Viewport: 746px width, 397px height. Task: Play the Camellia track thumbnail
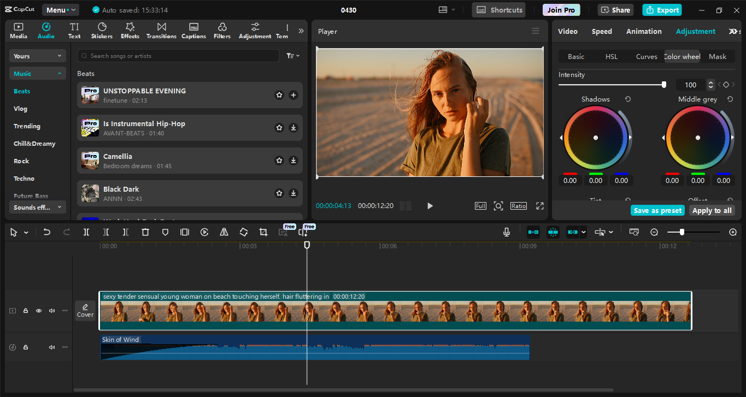tap(90, 160)
